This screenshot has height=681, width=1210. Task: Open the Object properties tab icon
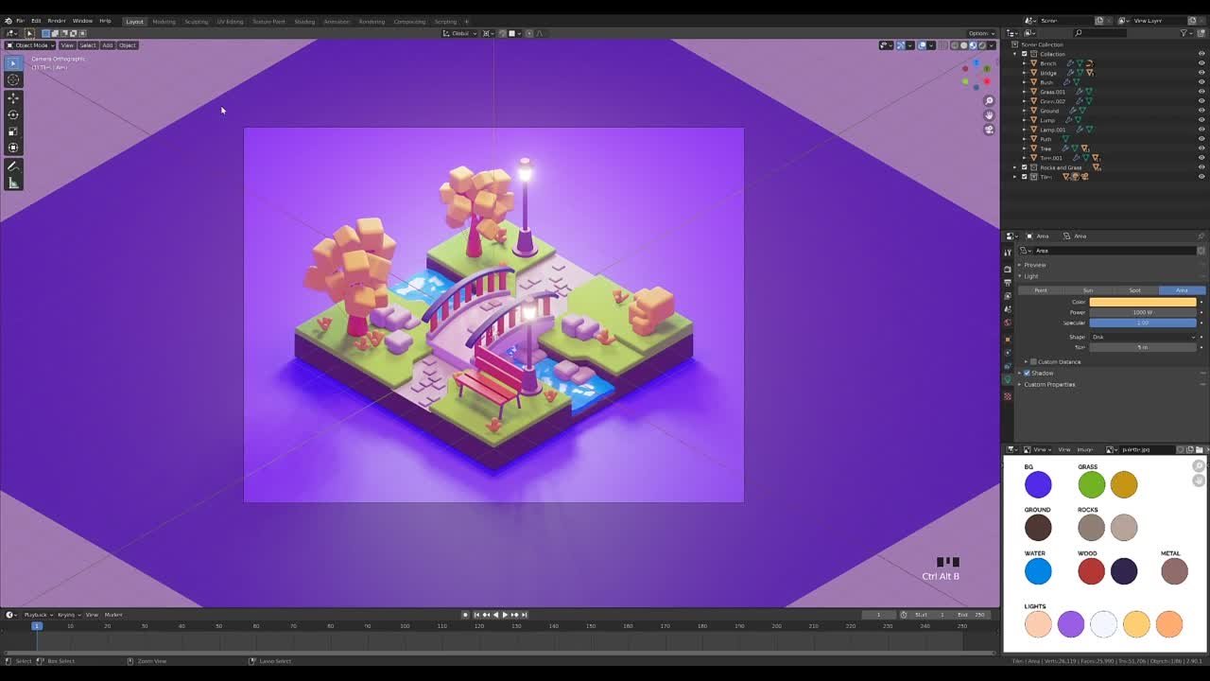click(1008, 339)
